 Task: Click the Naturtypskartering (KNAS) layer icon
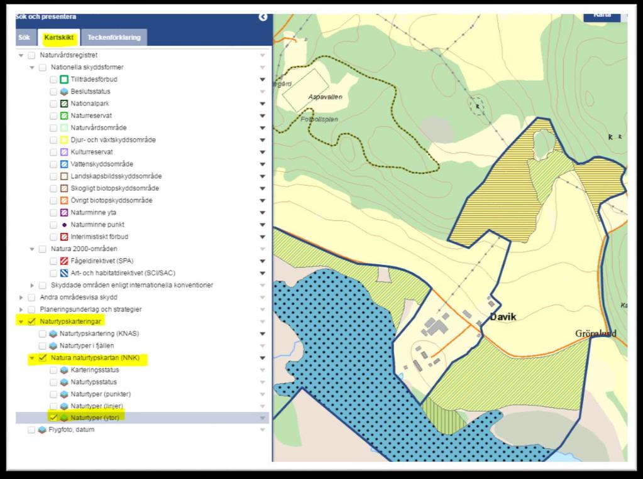[53, 333]
